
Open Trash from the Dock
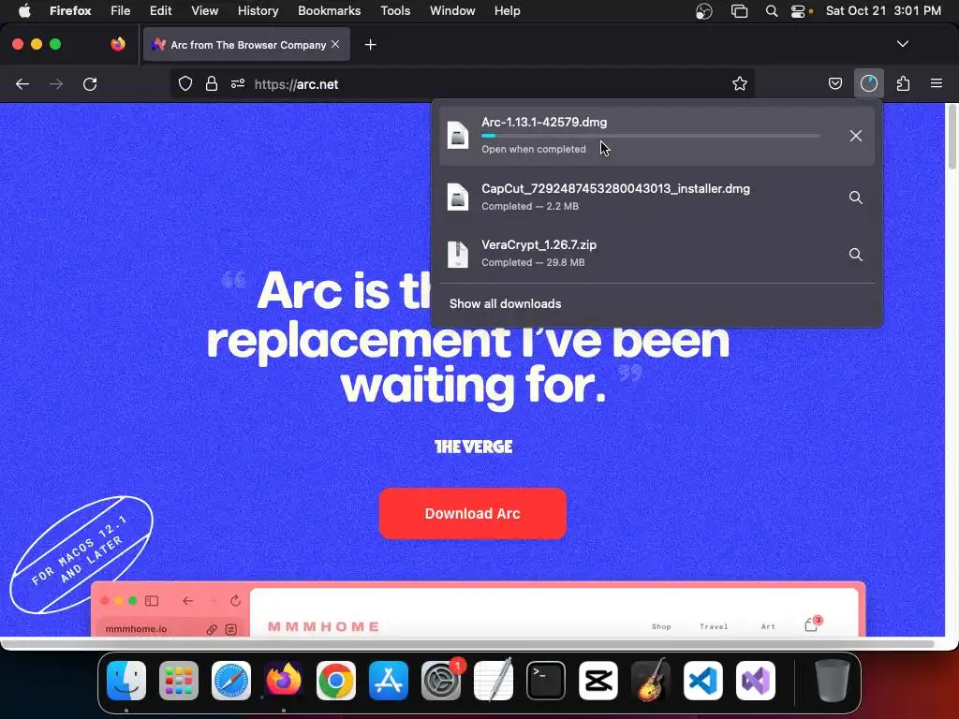833,681
